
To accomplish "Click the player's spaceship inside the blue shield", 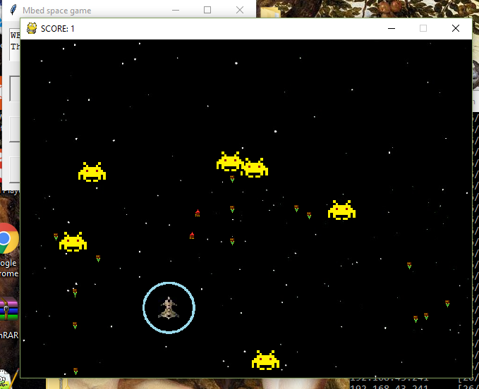I will 169,308.
